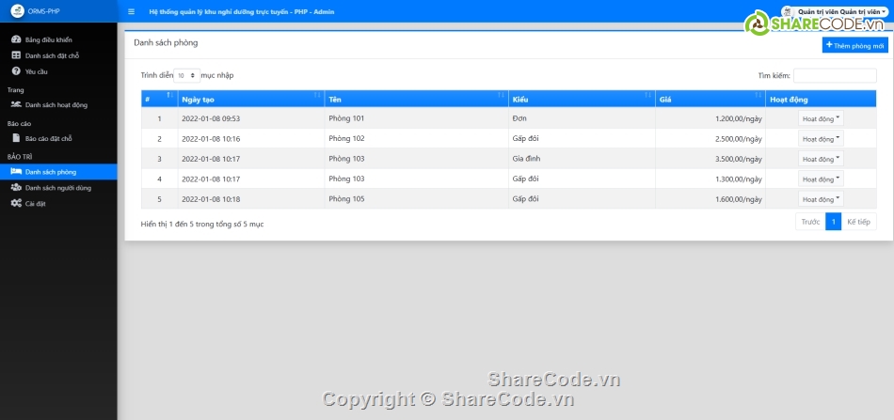Click the activity icon beside Danh sách hoạt động
Screen dimensions: 894x420
coord(16,104)
